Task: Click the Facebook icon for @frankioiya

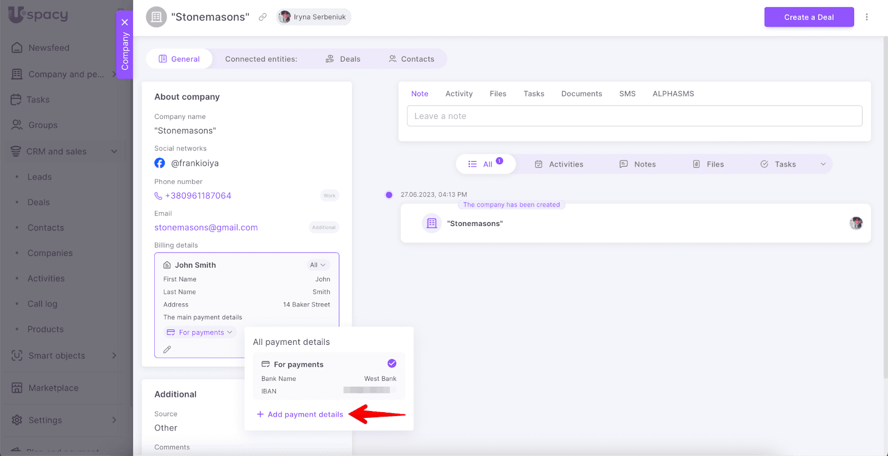Action: (x=160, y=163)
